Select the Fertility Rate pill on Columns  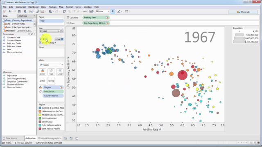click(96, 18)
